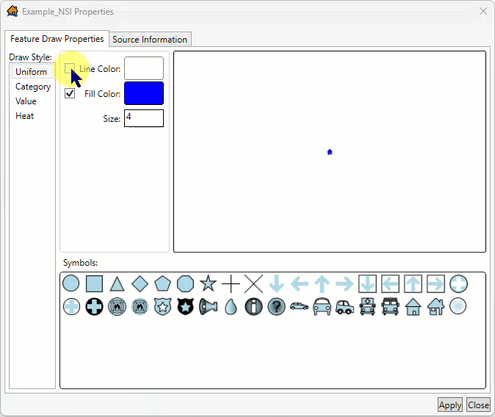Select Uniform draw style
Viewport: 495px width, 417px height.
click(x=32, y=72)
